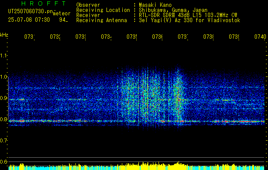
Task: Select the file name UT2507060730.pn
Action: tap(30, 11)
